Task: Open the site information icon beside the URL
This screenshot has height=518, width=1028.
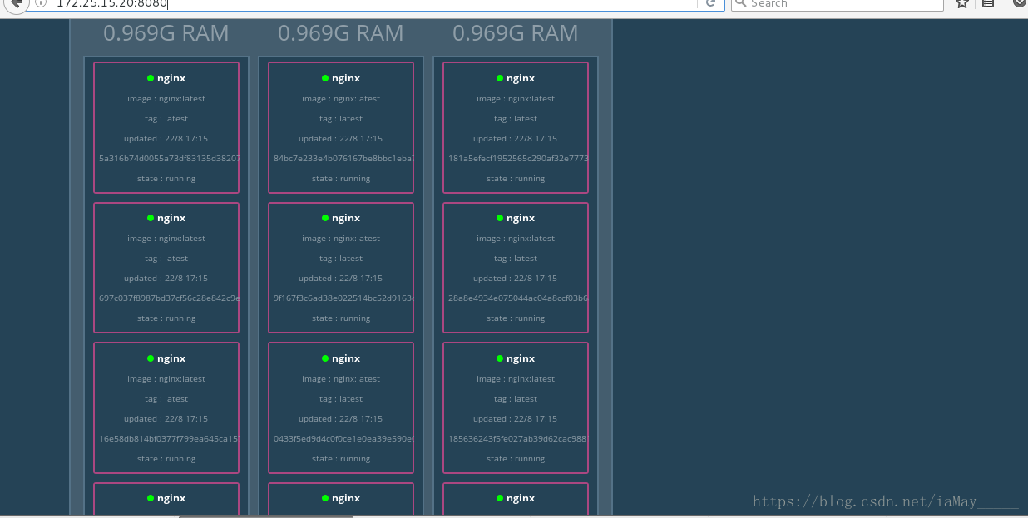Action: pyautogui.click(x=40, y=3)
